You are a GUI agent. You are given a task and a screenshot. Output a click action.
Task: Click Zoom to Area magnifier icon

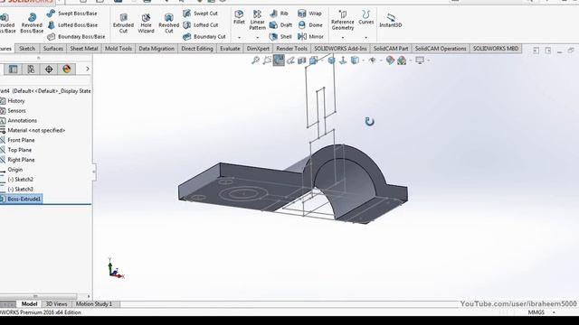(267, 60)
